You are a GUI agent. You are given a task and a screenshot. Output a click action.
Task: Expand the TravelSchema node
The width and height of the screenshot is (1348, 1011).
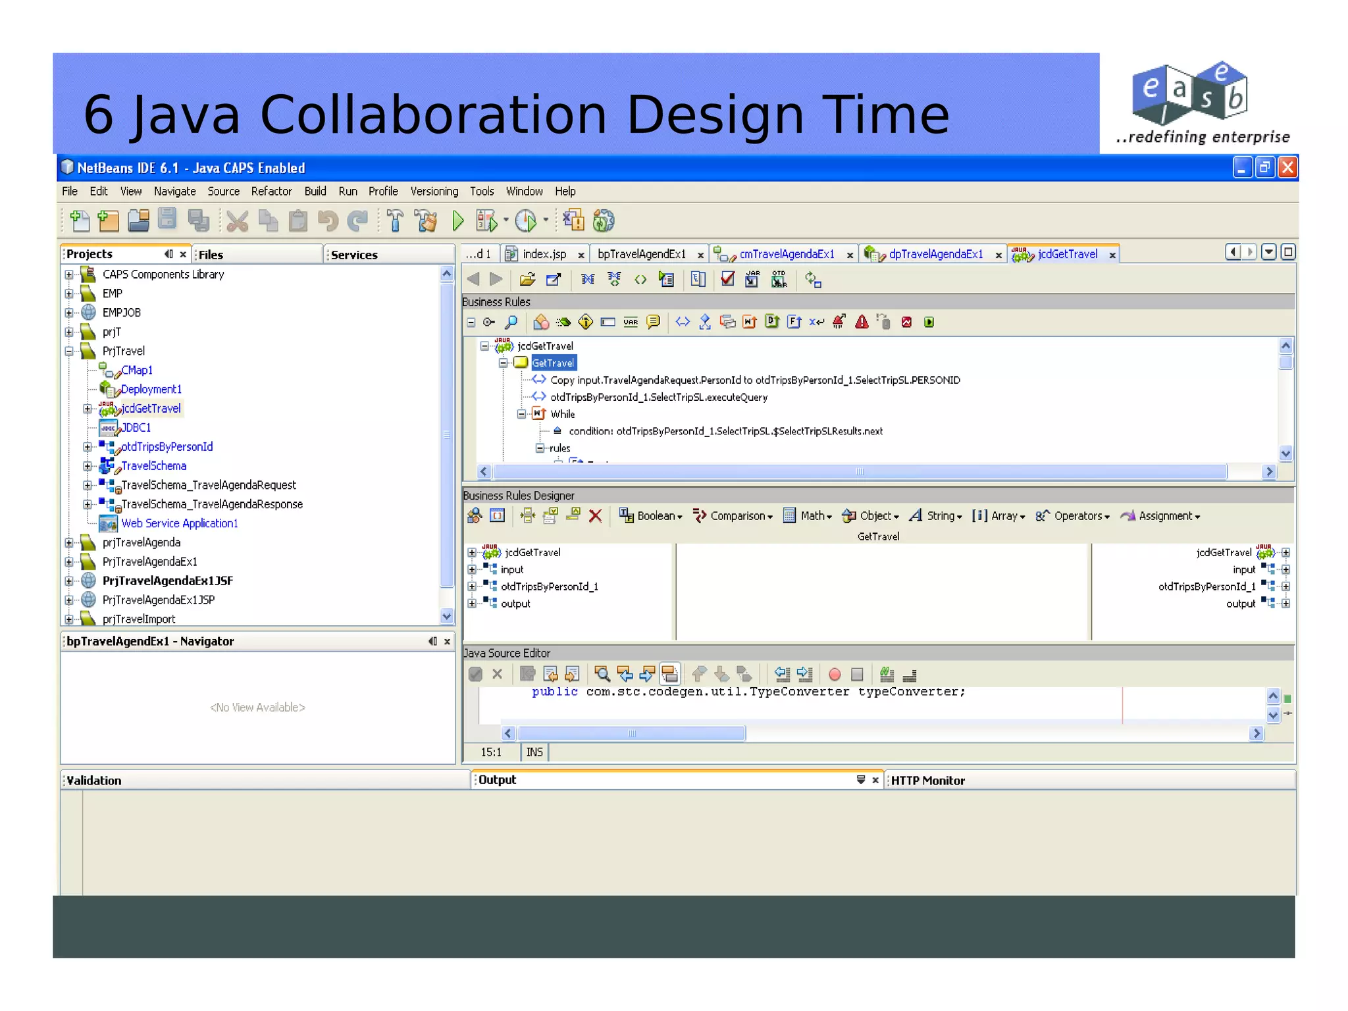88,466
